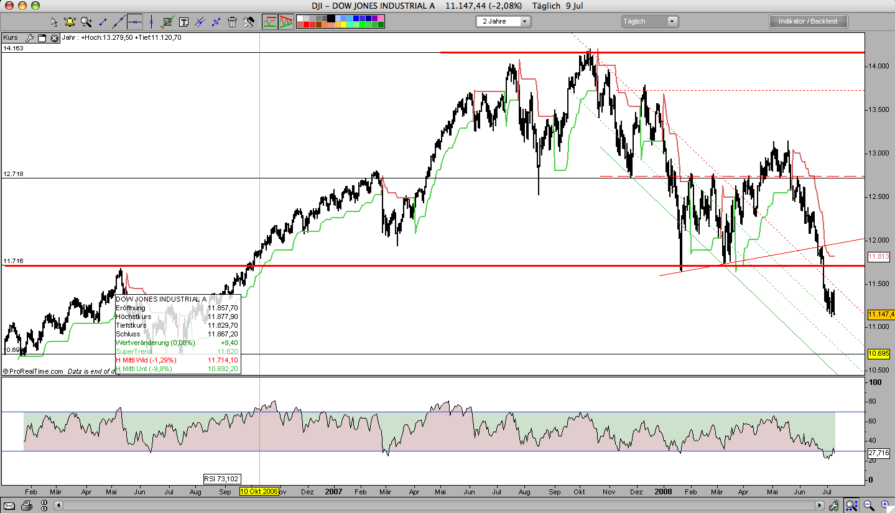Open the Fibonacci retracement tool

pyautogui.click(x=167, y=22)
